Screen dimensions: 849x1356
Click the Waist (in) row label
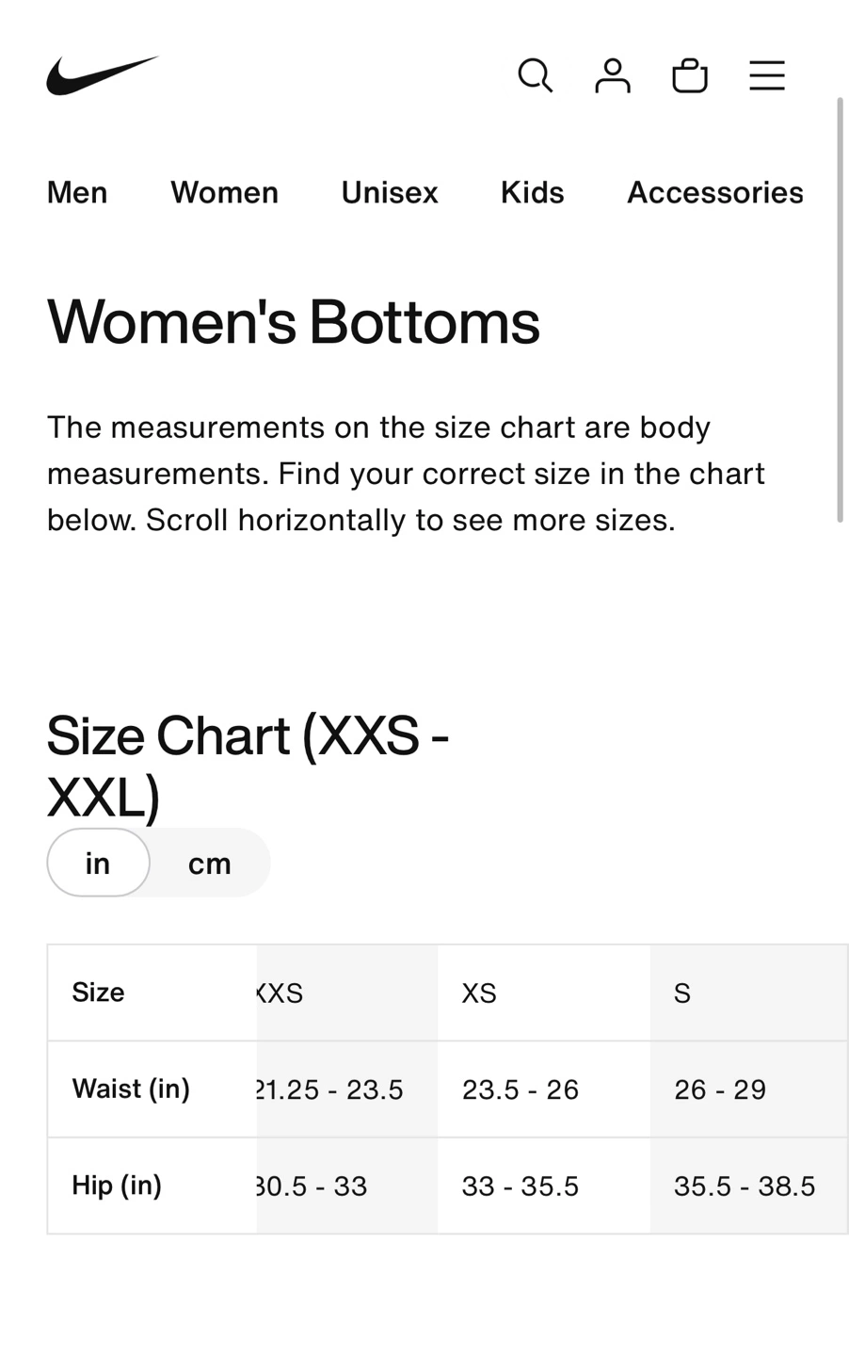coord(131,1089)
